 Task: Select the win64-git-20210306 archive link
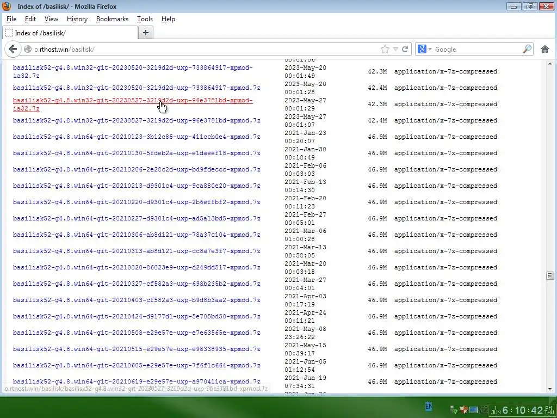click(x=137, y=235)
